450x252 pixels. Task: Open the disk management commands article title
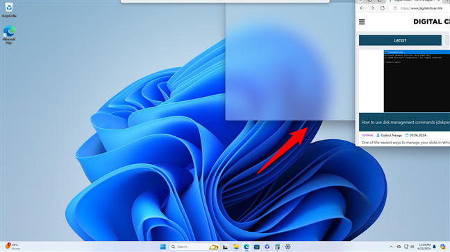[x=406, y=122]
